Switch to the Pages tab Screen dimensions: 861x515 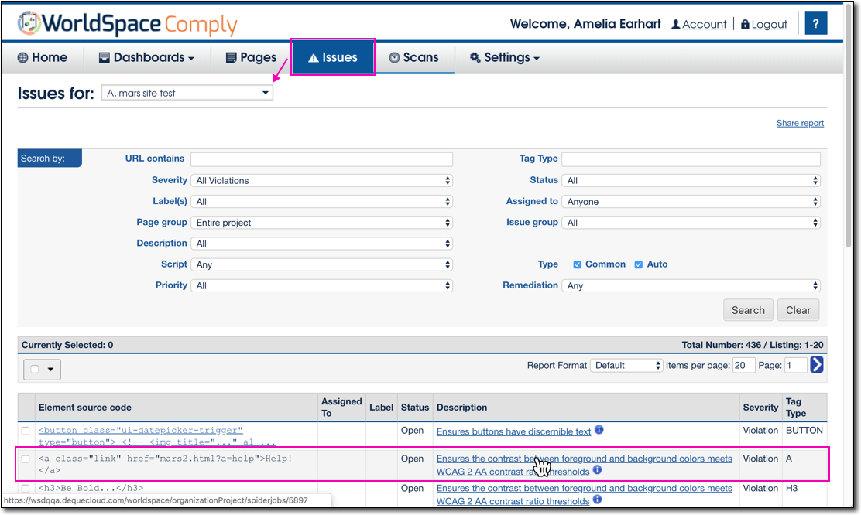click(251, 57)
